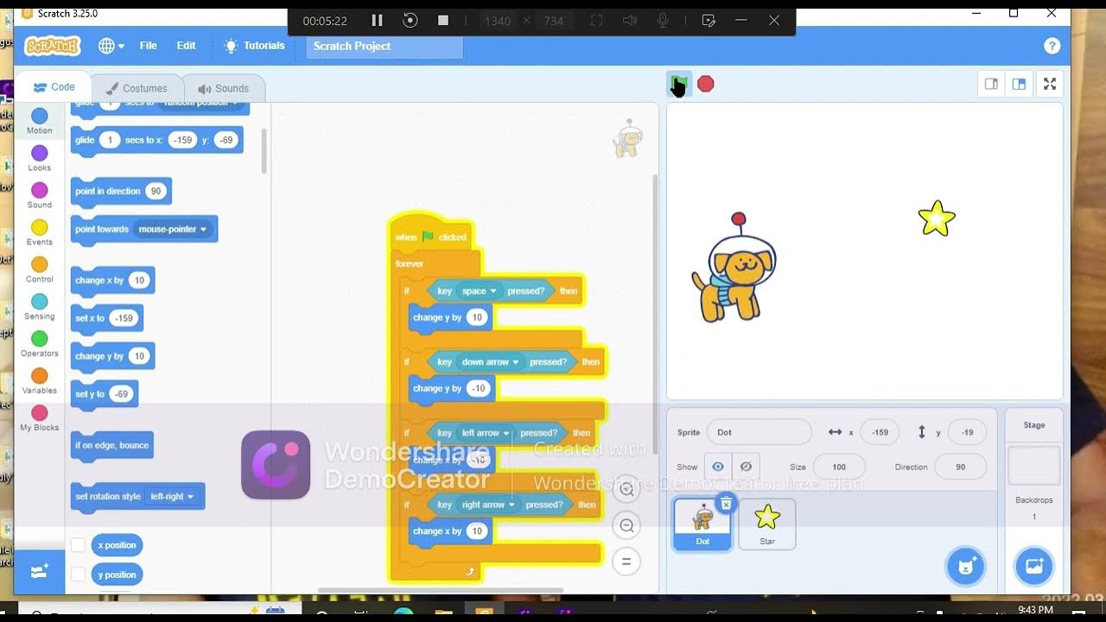Select the Operators category
The image size is (1106, 622).
click(40, 345)
